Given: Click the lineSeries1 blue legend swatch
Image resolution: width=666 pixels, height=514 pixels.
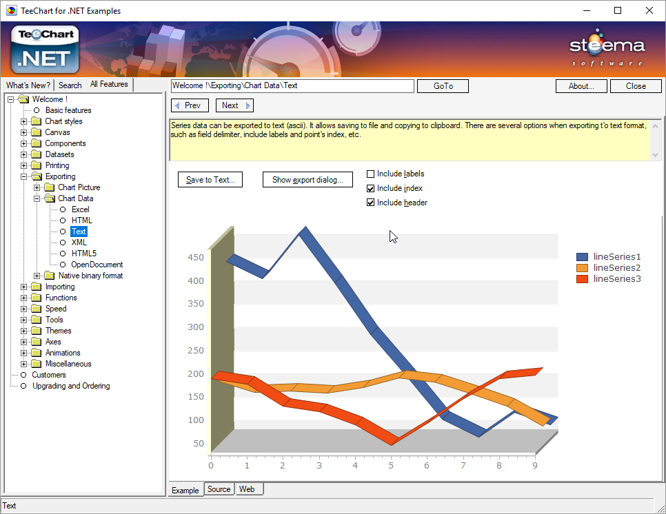Looking at the screenshot, I should tap(582, 257).
